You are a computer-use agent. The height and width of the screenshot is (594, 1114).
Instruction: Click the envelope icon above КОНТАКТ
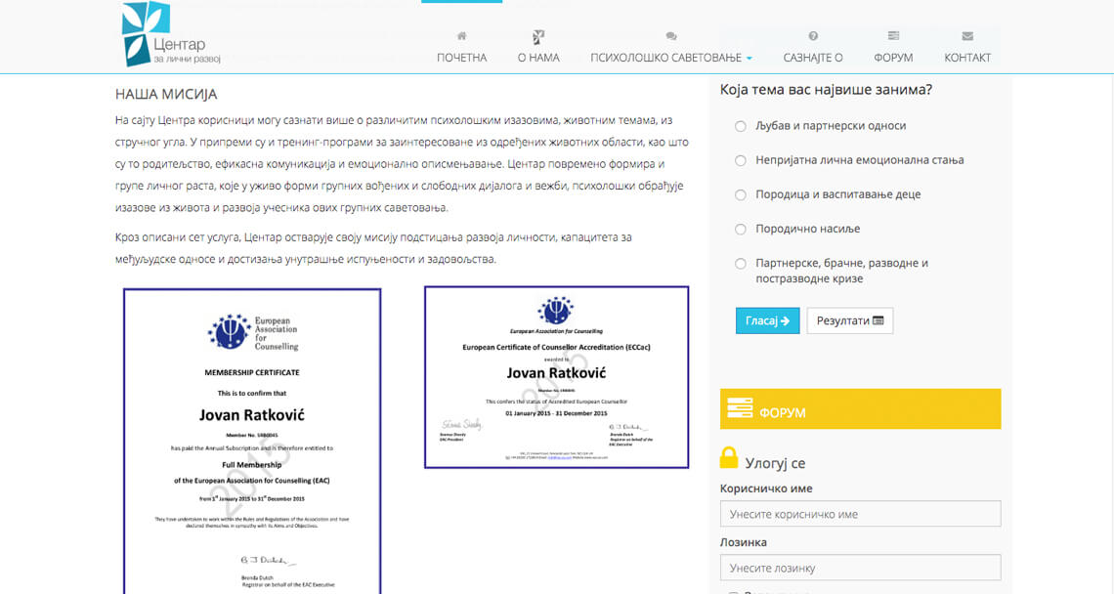[x=967, y=36]
